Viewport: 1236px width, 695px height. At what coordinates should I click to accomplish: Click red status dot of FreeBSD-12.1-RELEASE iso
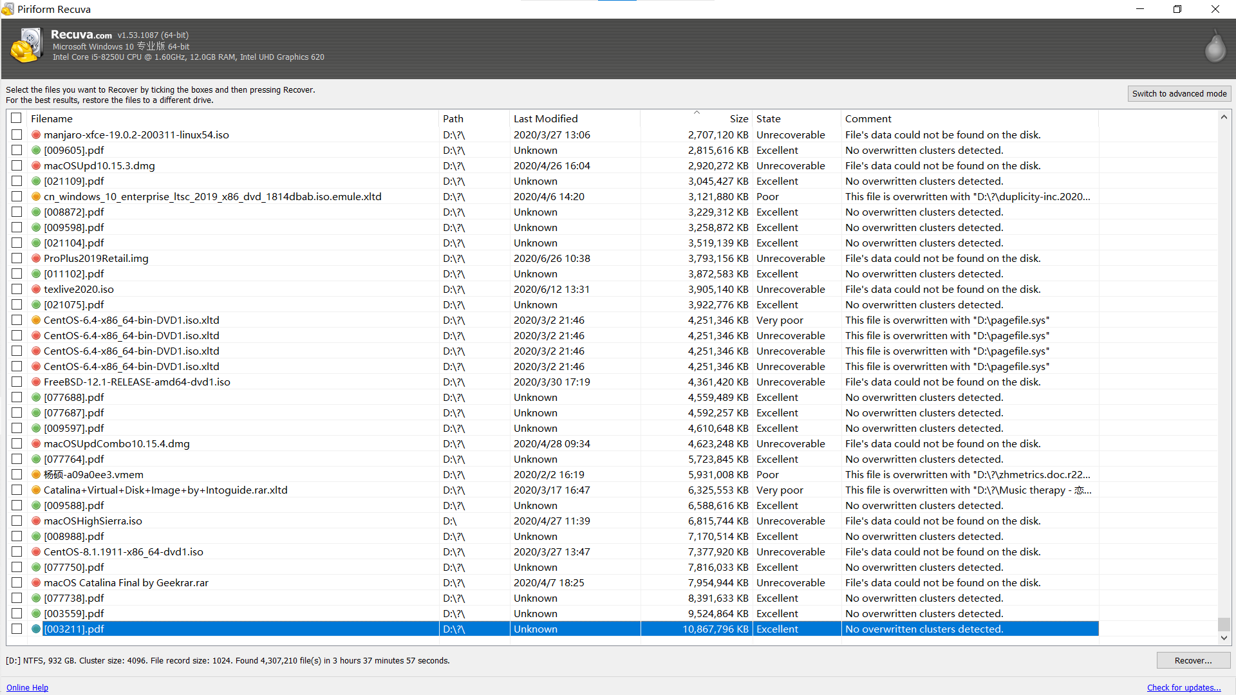(x=36, y=382)
